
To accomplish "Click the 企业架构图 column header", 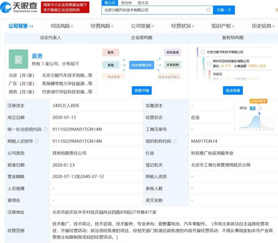I will coord(142,37).
